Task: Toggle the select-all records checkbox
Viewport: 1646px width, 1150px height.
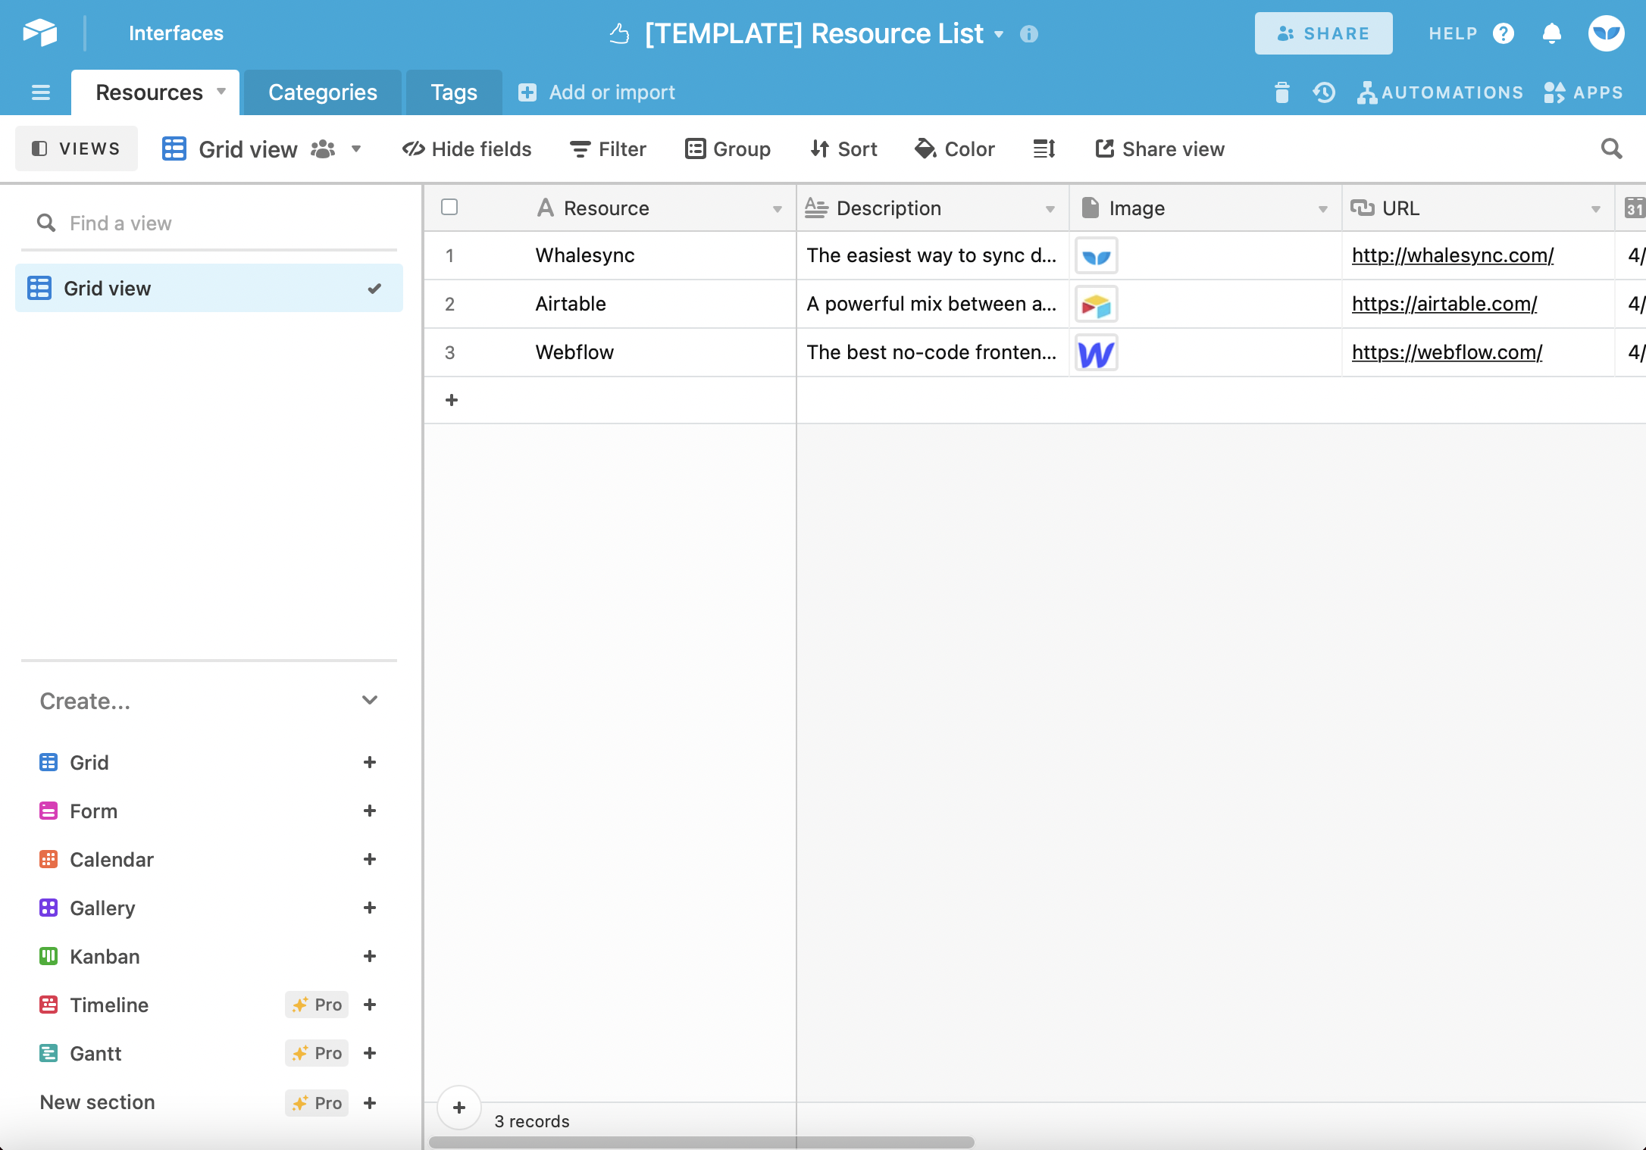Action: pos(449,206)
